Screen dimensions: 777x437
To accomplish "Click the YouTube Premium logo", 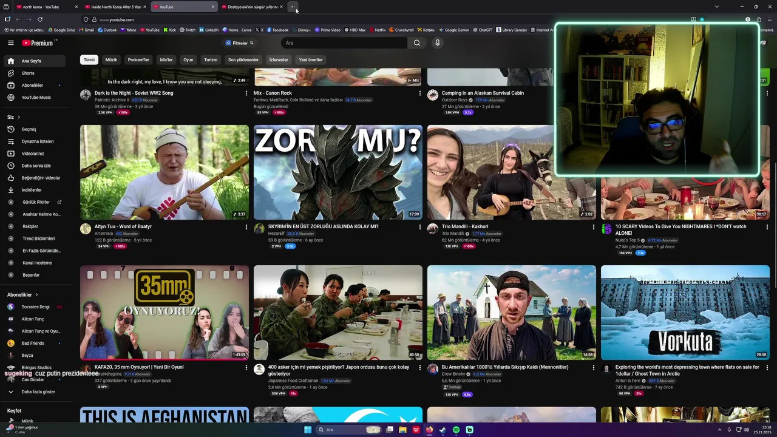I will tap(39, 43).
